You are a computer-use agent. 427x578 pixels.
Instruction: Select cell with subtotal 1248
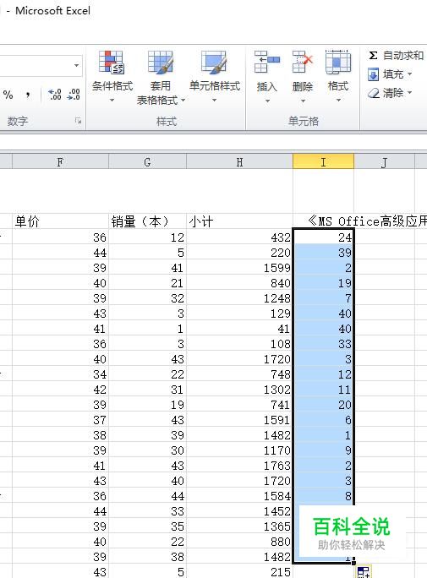(x=239, y=297)
